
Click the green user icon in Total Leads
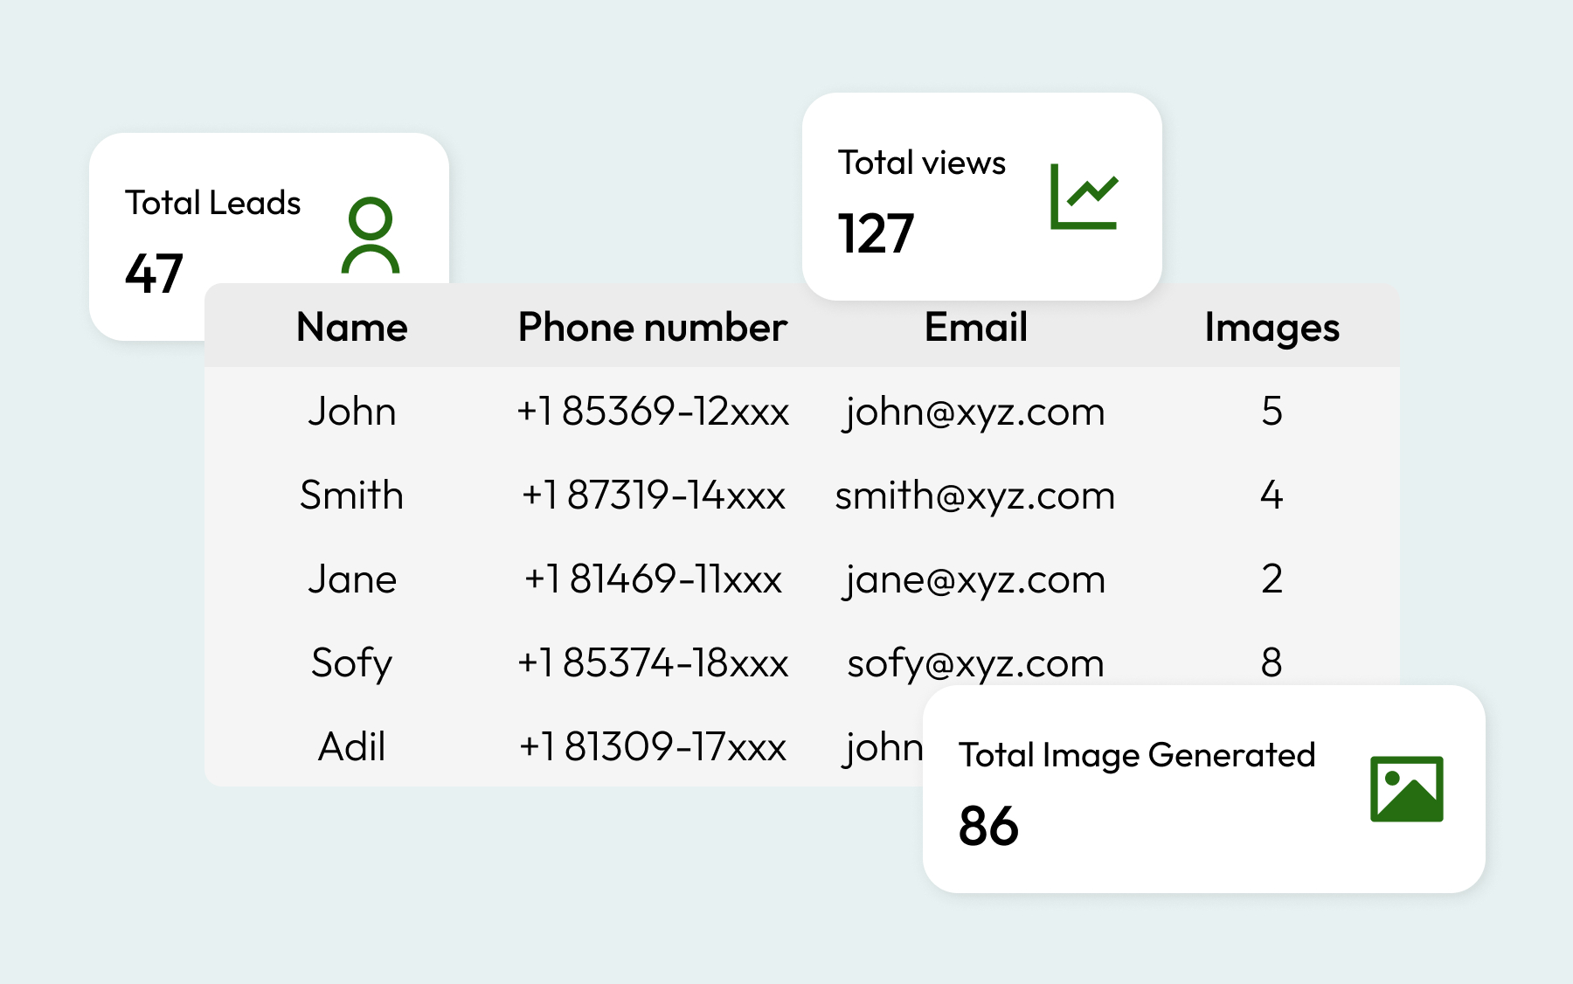pyautogui.click(x=371, y=236)
